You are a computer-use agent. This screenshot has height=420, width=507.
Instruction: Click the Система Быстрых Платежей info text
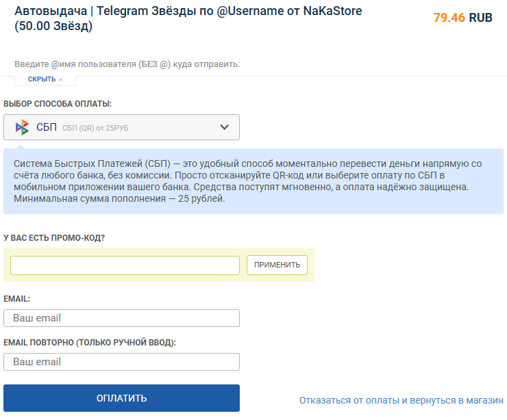coord(248,181)
